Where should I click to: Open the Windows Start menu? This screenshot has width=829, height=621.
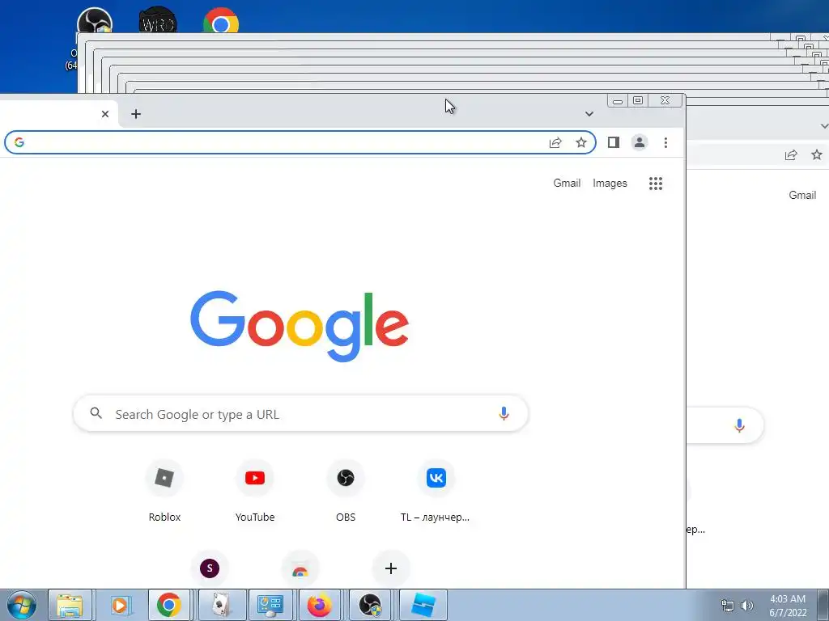(22, 605)
